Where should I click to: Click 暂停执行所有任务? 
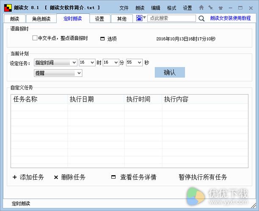click(203, 177)
